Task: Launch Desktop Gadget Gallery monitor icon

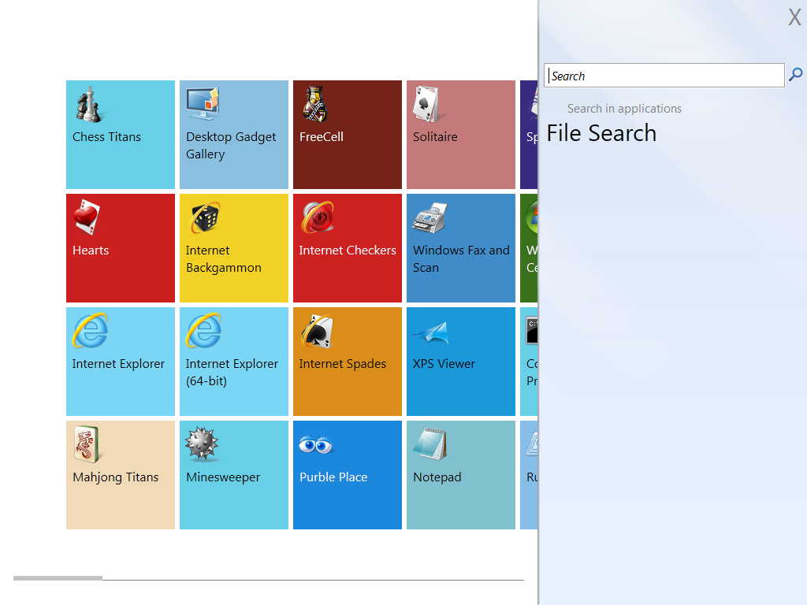Action: [203, 103]
